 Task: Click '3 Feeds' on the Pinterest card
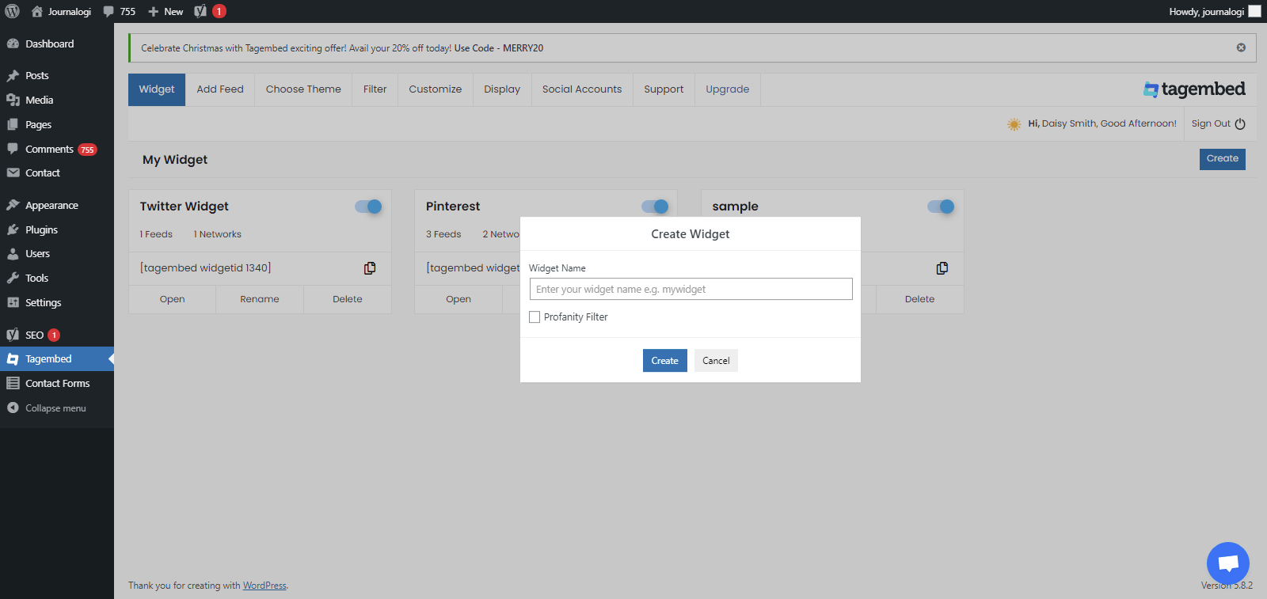click(x=443, y=234)
